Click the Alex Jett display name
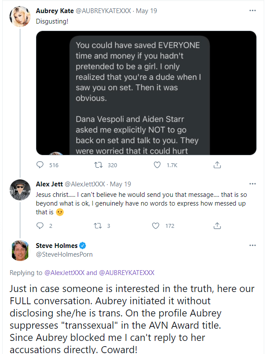The height and width of the screenshot is (354, 269). pos(49,184)
